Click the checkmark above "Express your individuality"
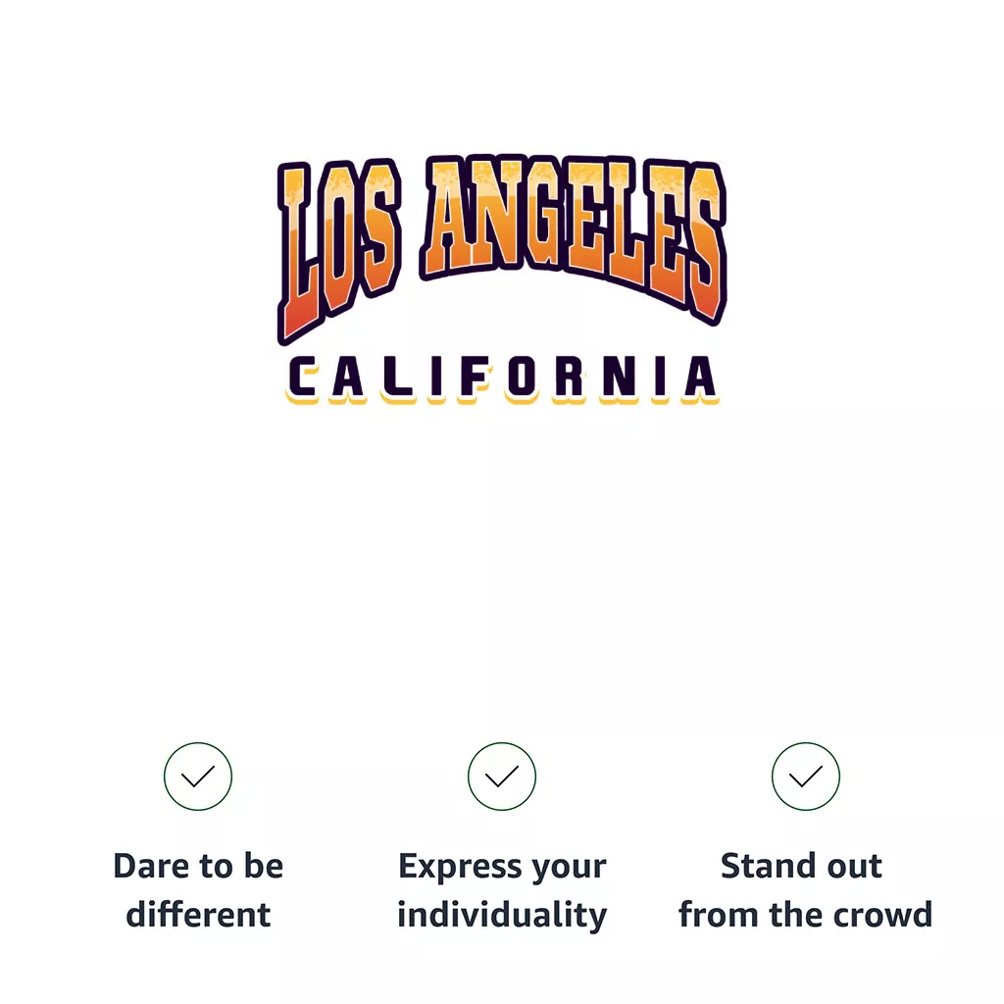This screenshot has width=1004, height=1004. pos(502,777)
